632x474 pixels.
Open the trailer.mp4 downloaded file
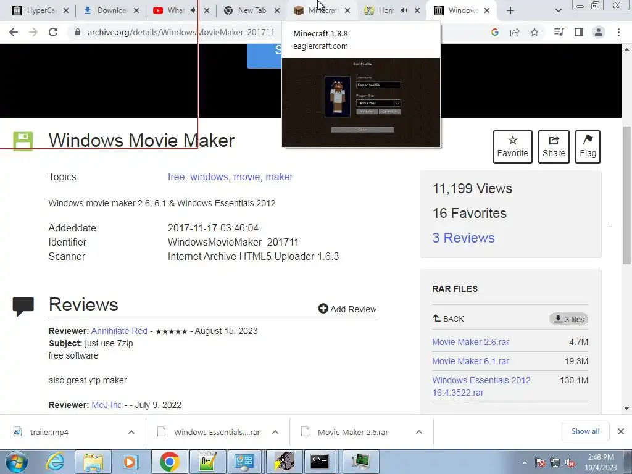tap(49, 432)
